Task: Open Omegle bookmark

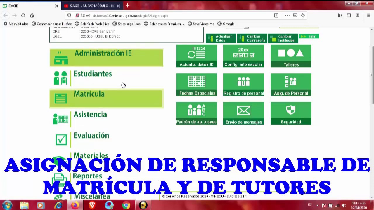Action: 226,24
